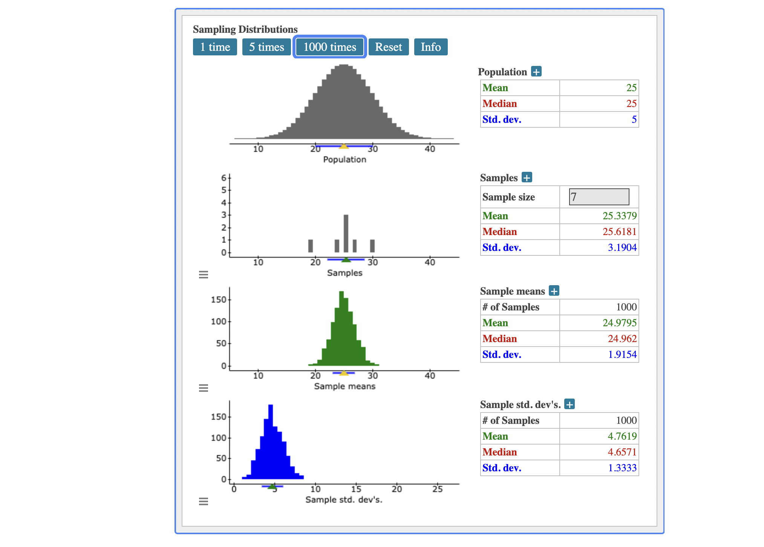Click yellow triangle under Sample means chart
This screenshot has width=764, height=547.
click(x=344, y=373)
